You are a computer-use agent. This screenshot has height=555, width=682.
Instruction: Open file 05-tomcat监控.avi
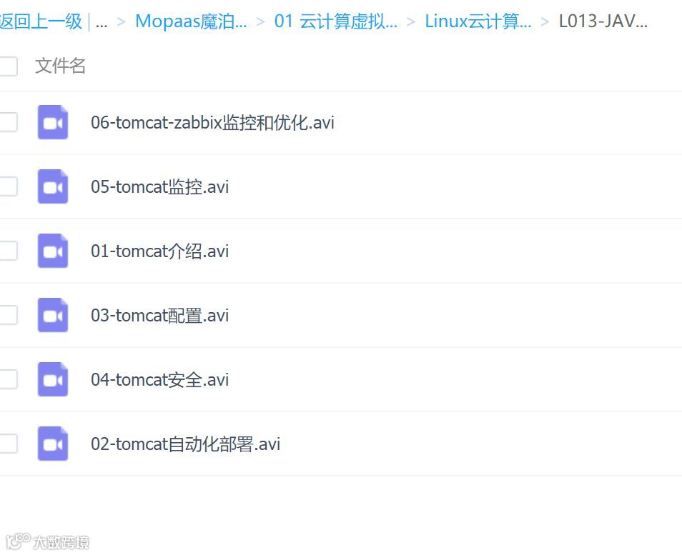click(159, 187)
